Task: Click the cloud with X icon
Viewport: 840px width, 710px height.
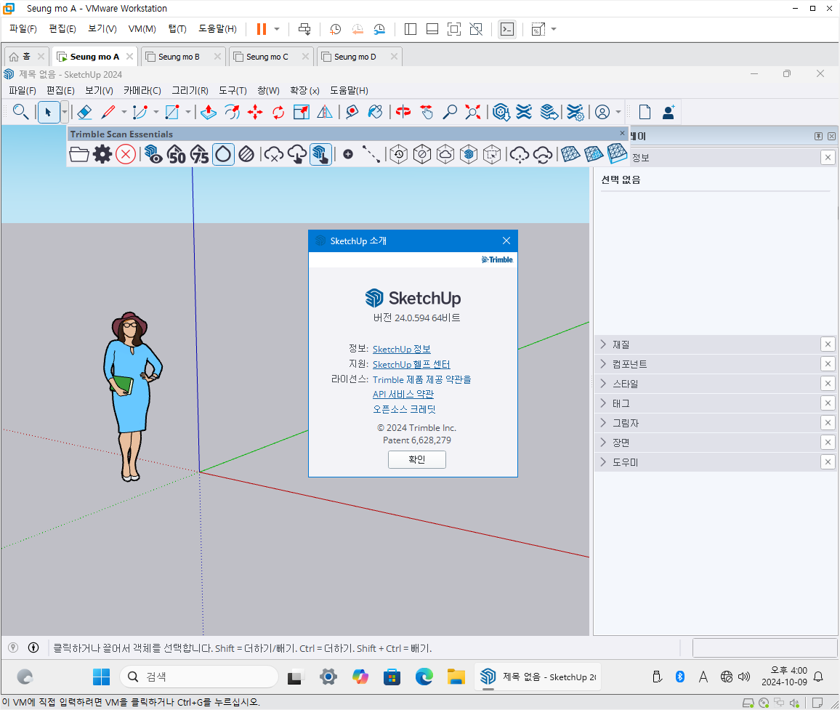Action: point(274,154)
